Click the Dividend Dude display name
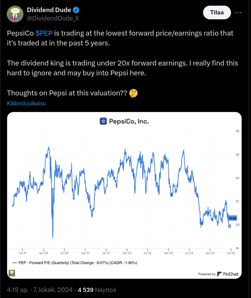This screenshot has width=251, height=298. point(49,10)
